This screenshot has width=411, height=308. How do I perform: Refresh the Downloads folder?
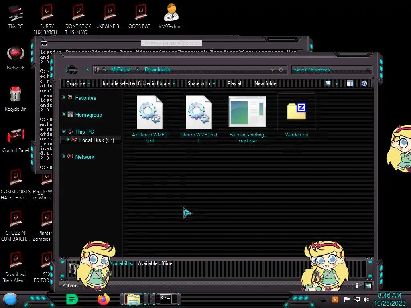(281, 70)
